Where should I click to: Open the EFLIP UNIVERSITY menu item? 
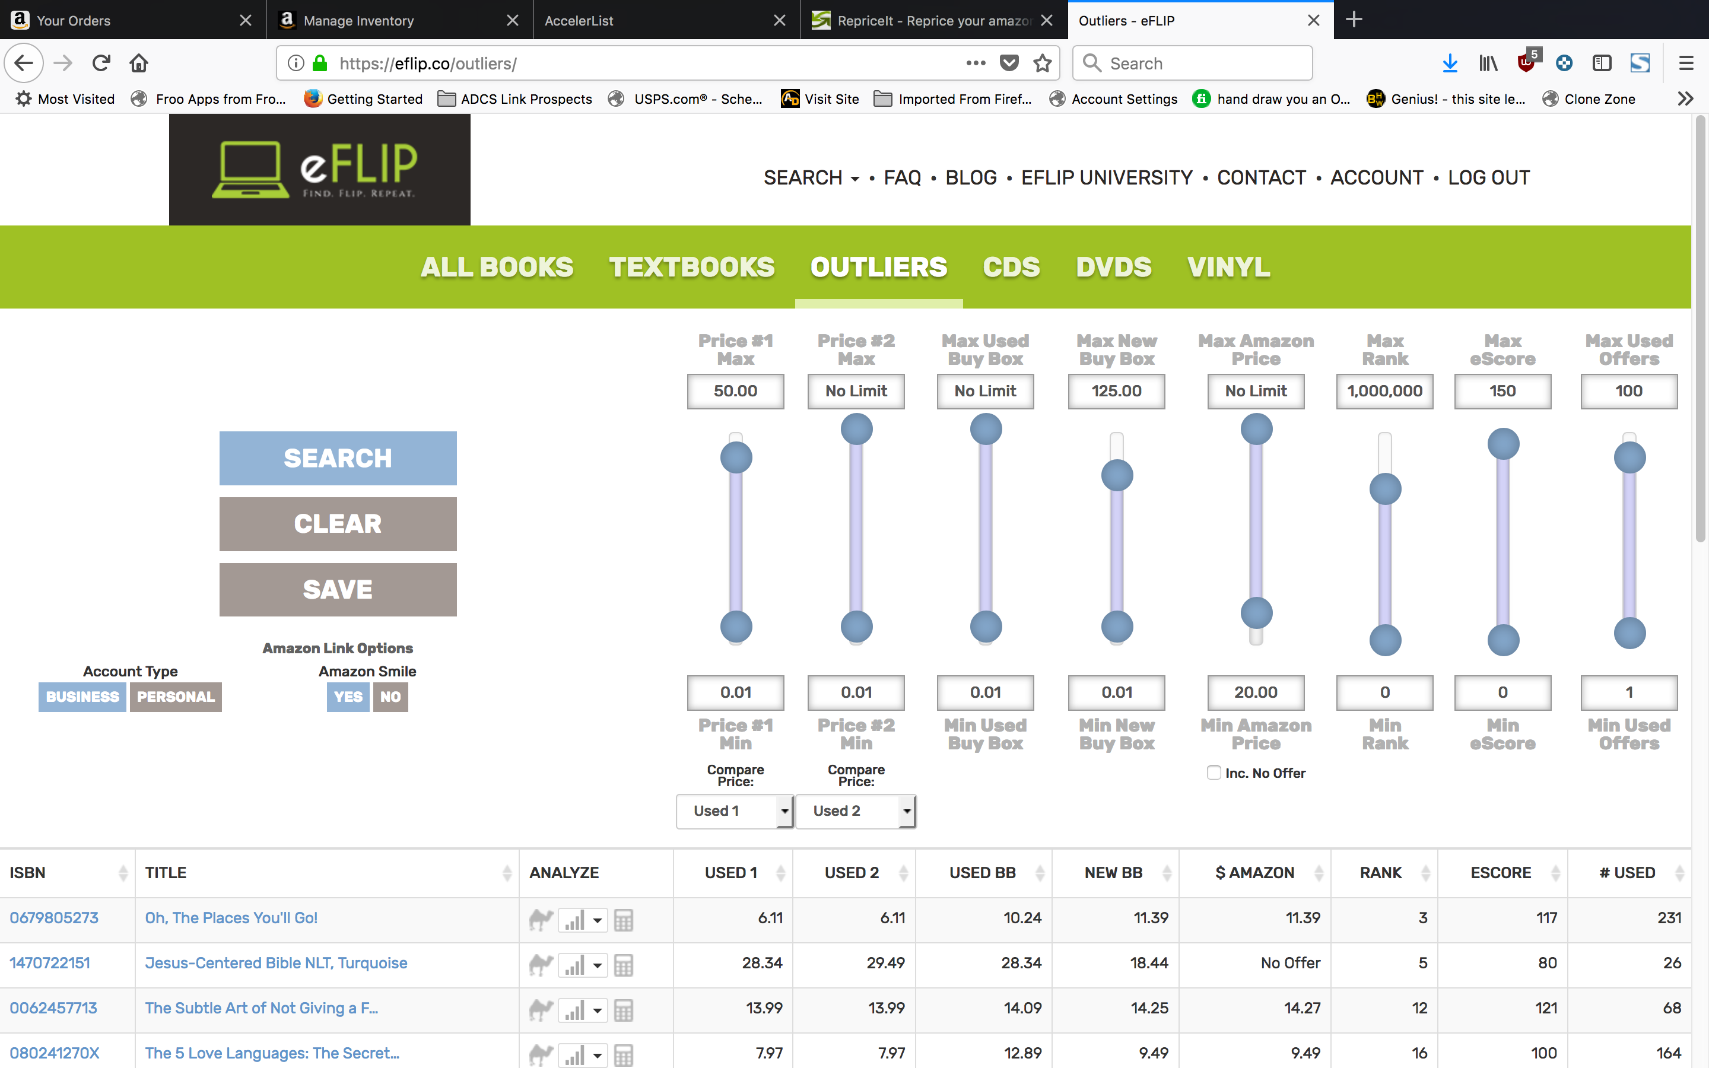pyautogui.click(x=1106, y=177)
